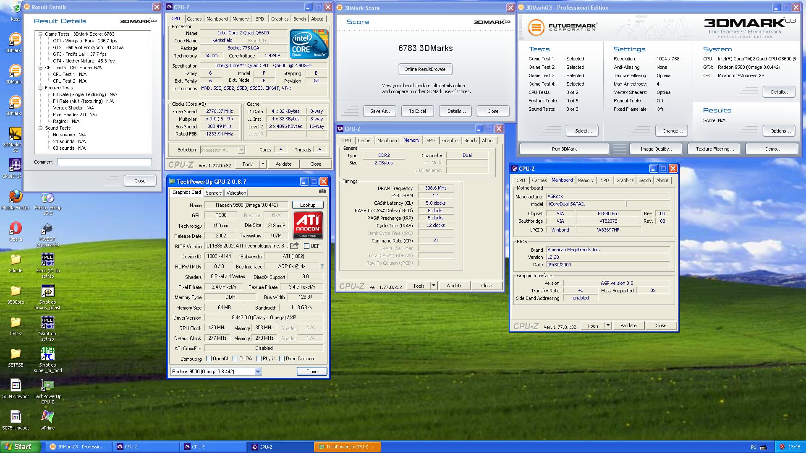The width and height of the screenshot is (806, 453).
Task: Open SPD tab in CPU-Z Memory window
Action: coord(431,141)
